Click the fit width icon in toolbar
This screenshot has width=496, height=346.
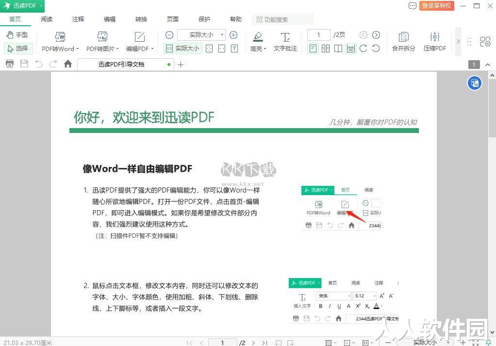point(222,49)
